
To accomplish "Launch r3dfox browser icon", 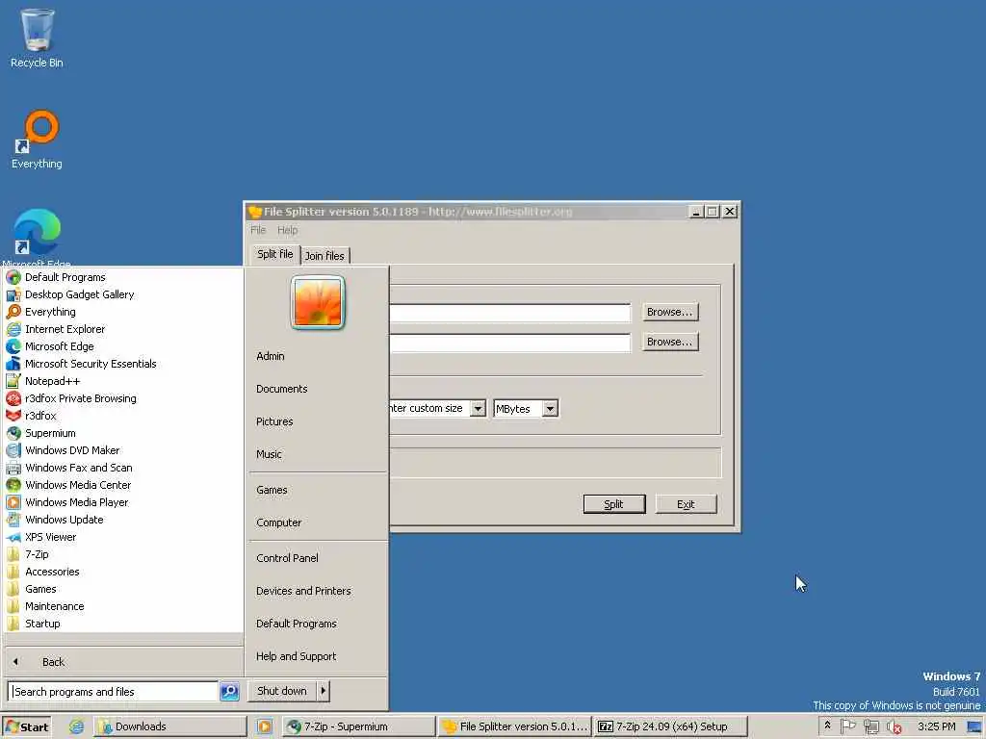I will pyautogui.click(x=13, y=416).
